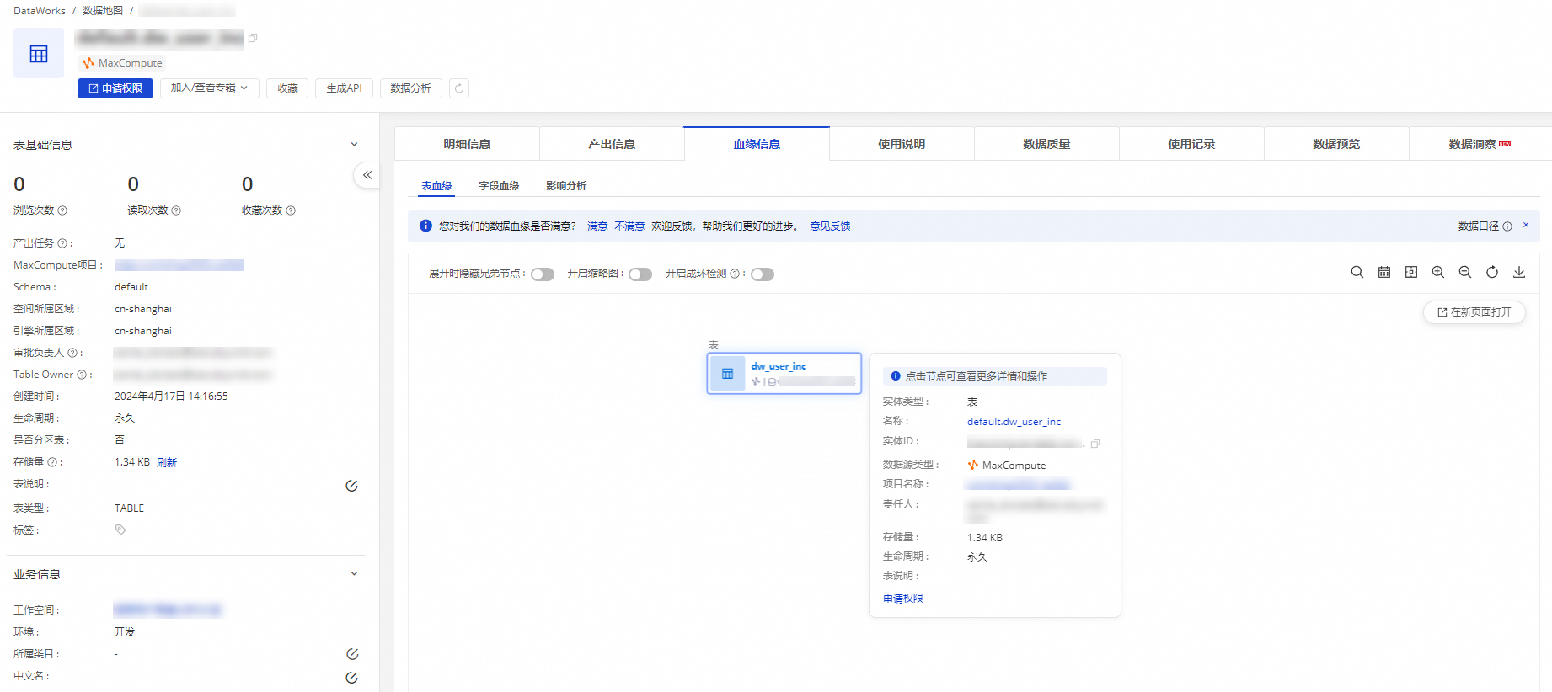The image size is (1552, 692).
Task: Toggle 开启成环检测 switch
Action: click(x=763, y=274)
